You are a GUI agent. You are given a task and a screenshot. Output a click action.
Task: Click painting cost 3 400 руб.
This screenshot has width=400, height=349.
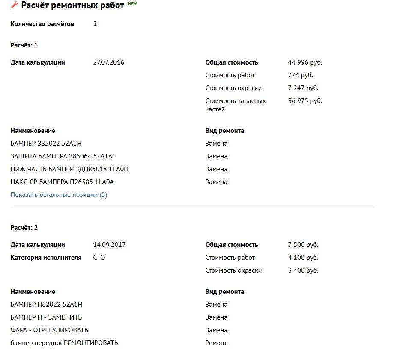click(303, 270)
